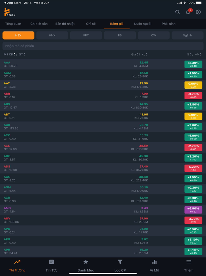Open stock code APH
Viewport: 206px width, 276px height.
point(7,249)
